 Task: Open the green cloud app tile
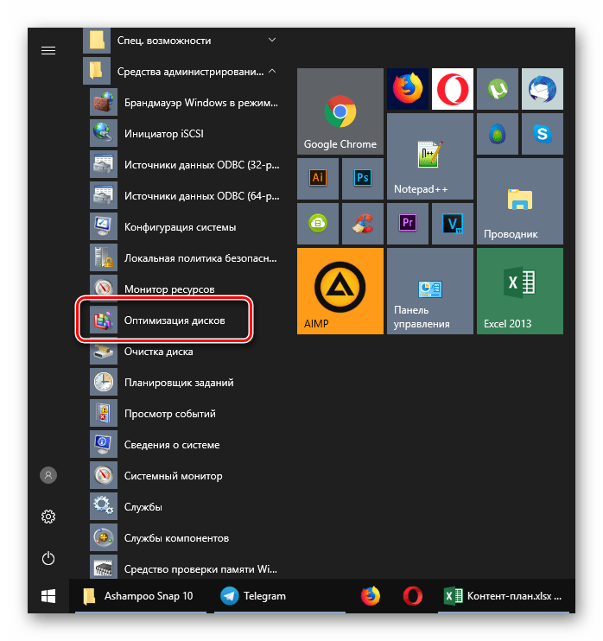pyautogui.click(x=318, y=224)
